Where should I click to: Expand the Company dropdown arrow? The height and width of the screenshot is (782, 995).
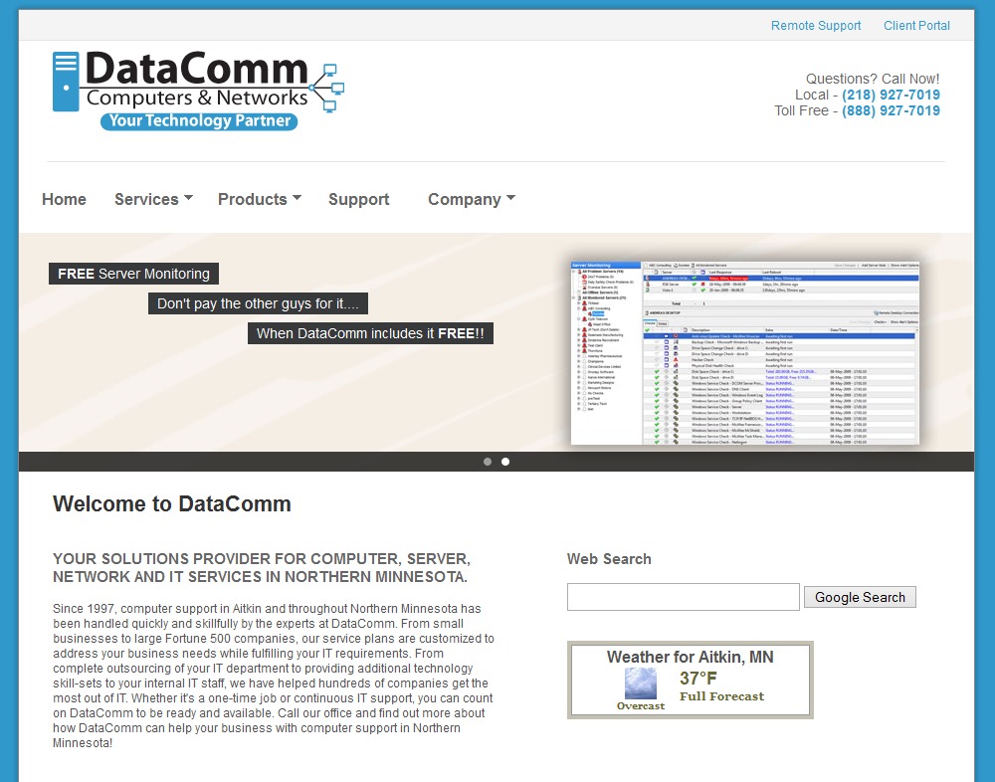(510, 198)
